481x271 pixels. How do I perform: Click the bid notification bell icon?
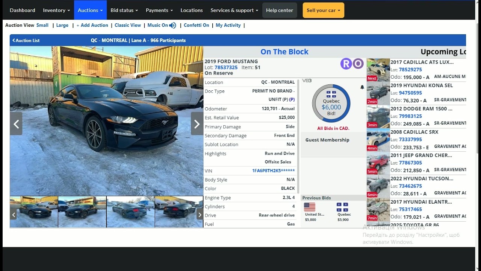[x=362, y=87]
